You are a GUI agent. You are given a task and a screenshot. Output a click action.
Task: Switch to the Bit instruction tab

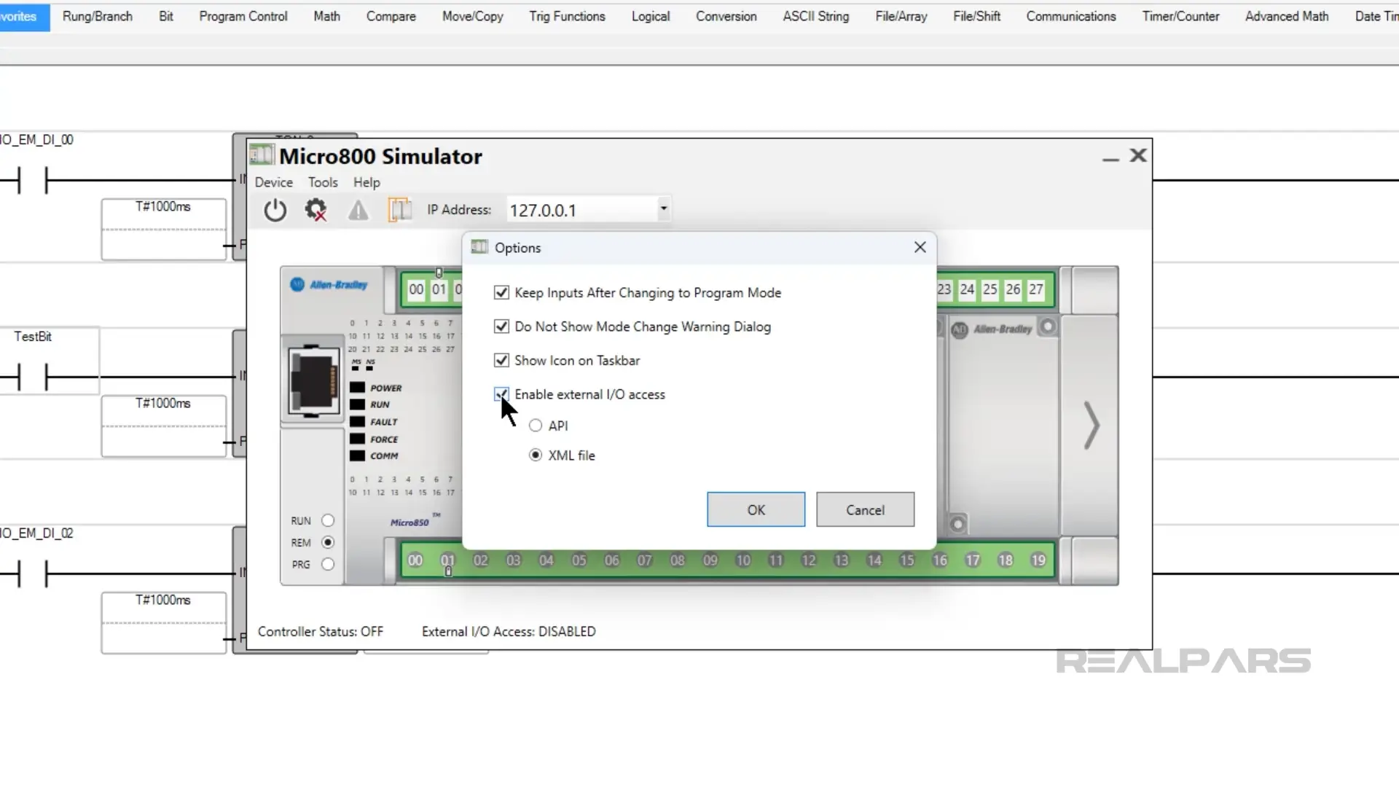166,16
